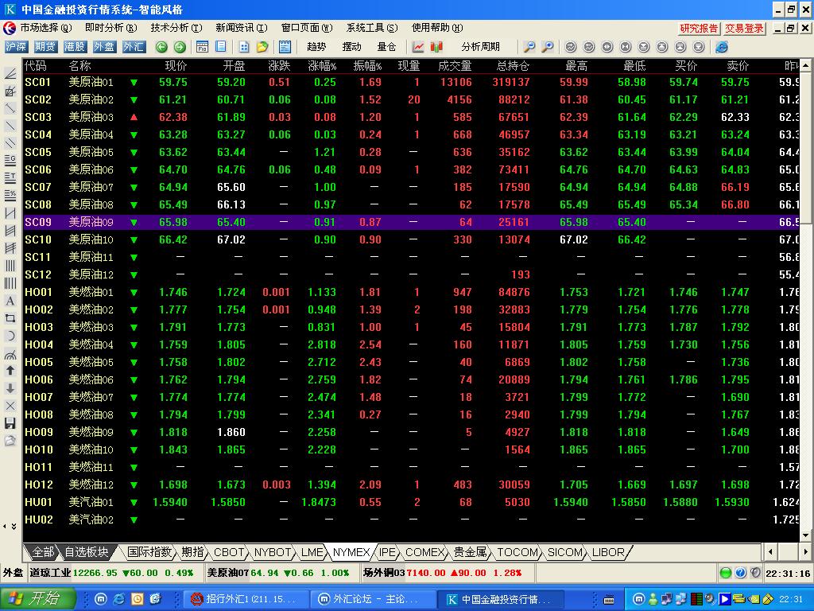The width and height of the screenshot is (814, 611).
Task: Select the parallel lines drawing tool
Action: coord(10,143)
